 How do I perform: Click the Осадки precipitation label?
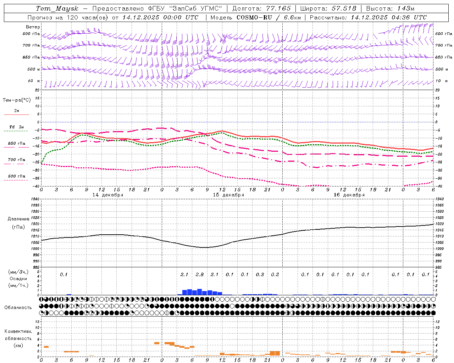click(18, 279)
